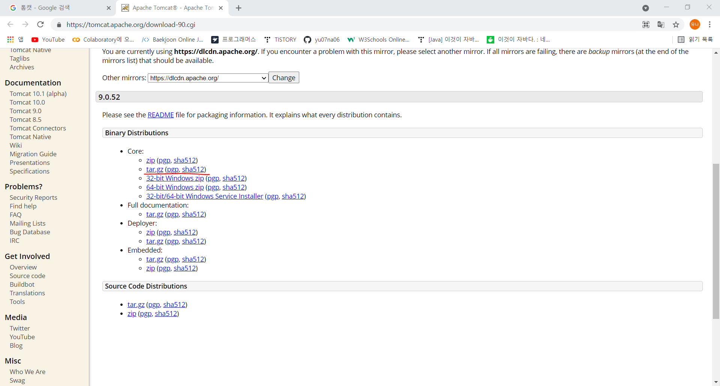Open the Other mirrors dropdown
Viewport: 720px width, 386px height.
pos(208,78)
